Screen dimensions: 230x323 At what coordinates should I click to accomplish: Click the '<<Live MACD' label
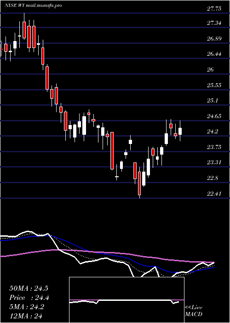point(194,311)
